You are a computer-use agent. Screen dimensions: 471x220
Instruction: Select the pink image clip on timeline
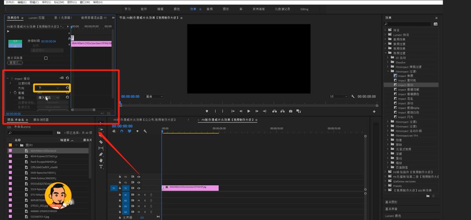190,188
